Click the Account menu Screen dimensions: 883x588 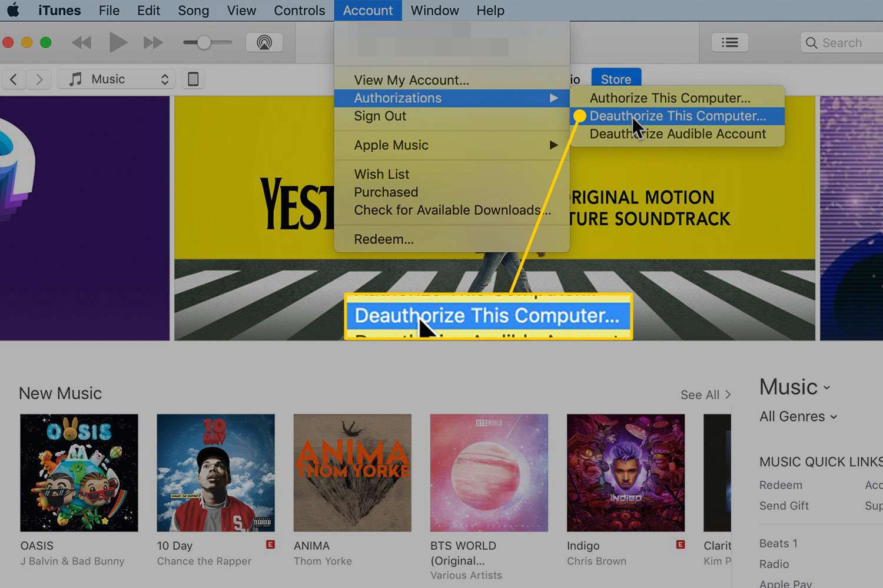[368, 11]
